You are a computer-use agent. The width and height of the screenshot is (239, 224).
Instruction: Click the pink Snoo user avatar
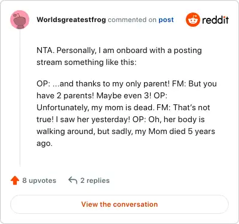coord(20,20)
